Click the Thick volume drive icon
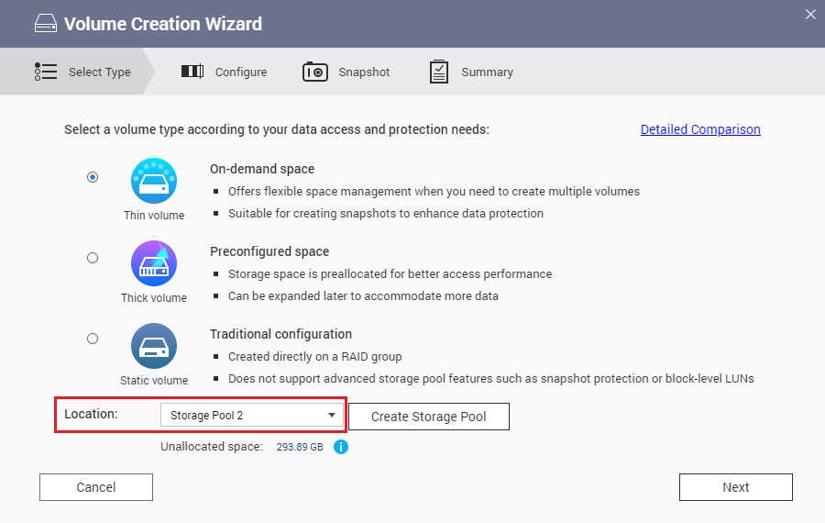This screenshot has height=523, width=825. coord(154,263)
